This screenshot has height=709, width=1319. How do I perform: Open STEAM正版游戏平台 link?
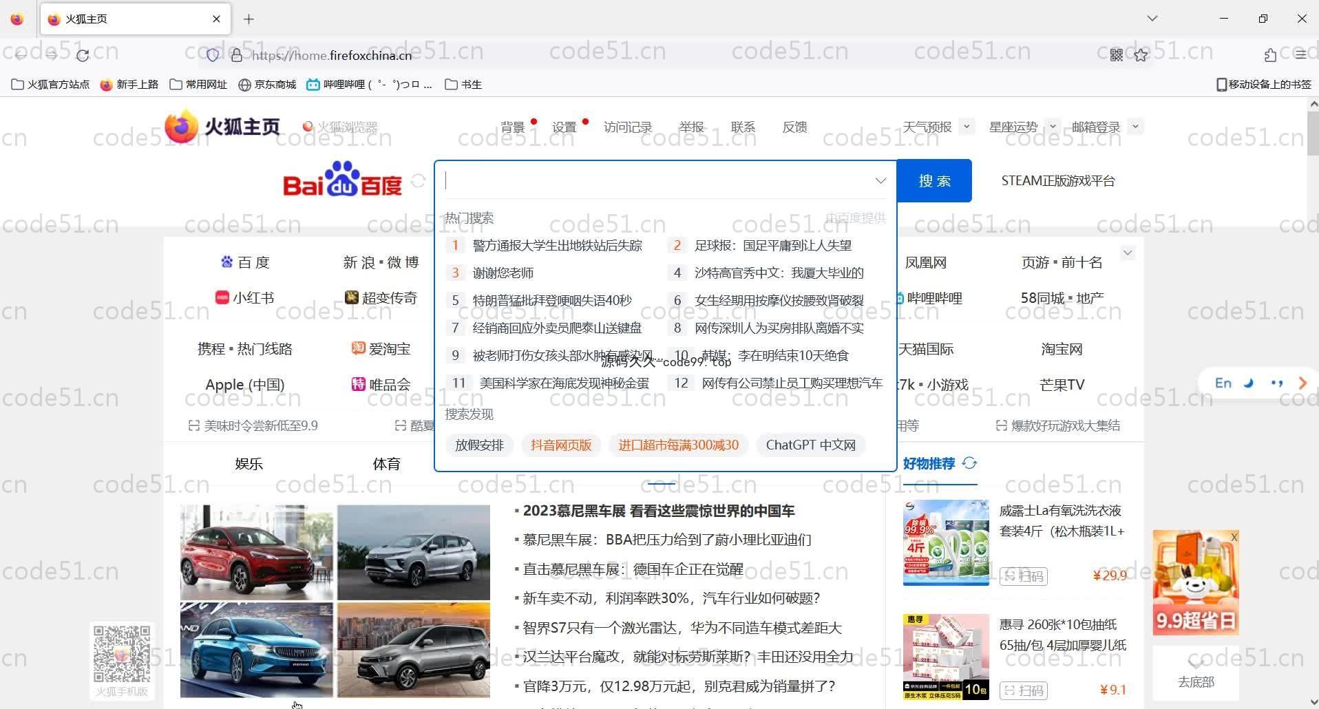[1058, 180]
